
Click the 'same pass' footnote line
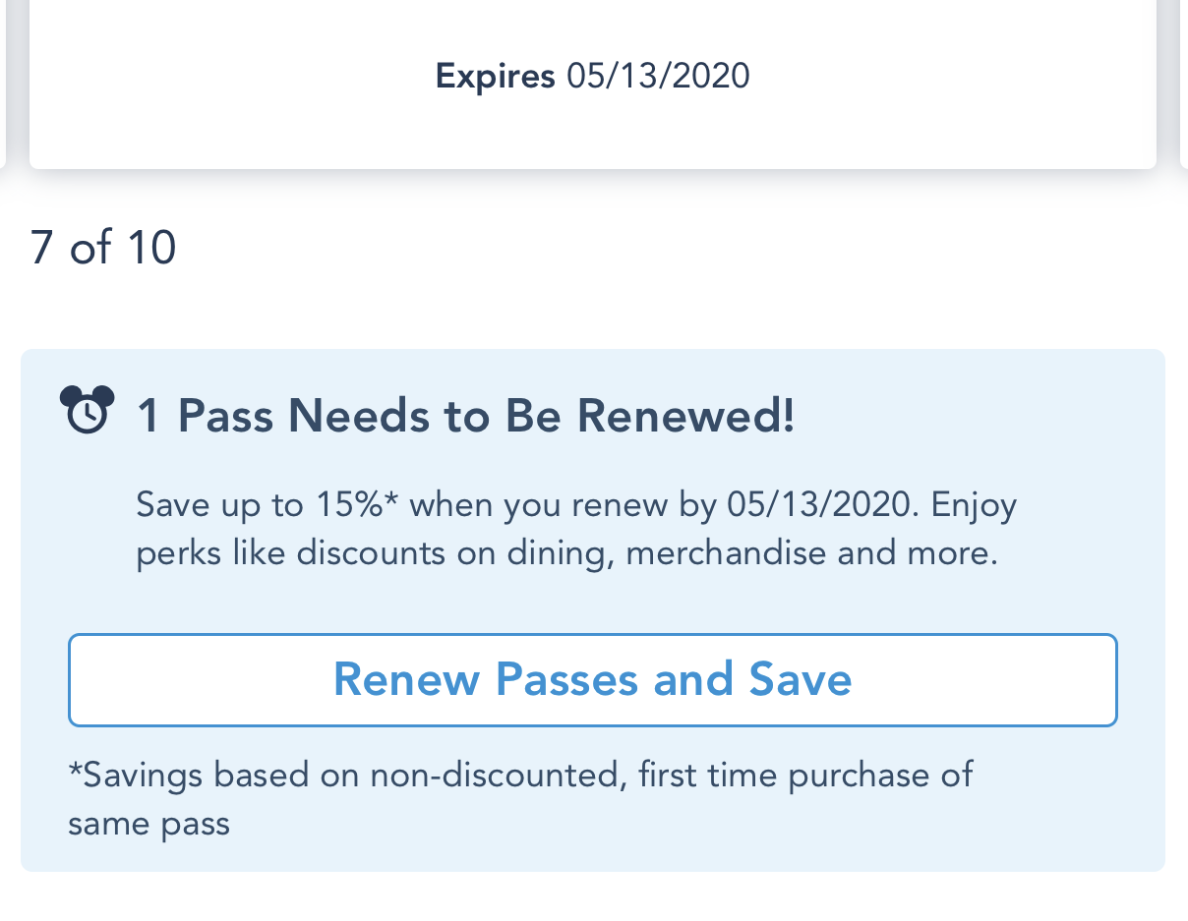point(148,823)
